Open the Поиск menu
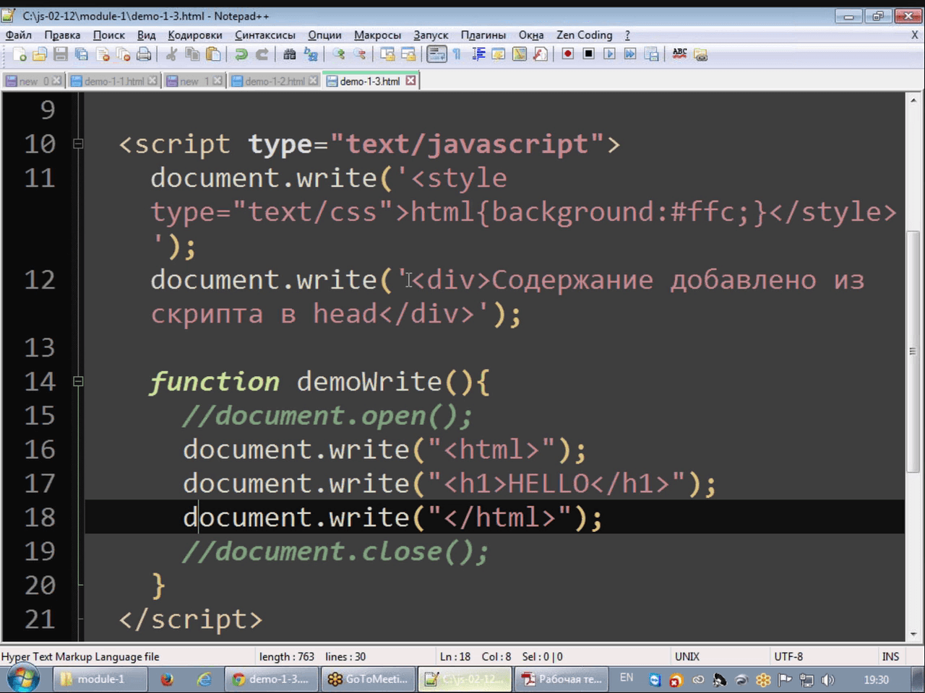925x693 pixels. (x=109, y=35)
